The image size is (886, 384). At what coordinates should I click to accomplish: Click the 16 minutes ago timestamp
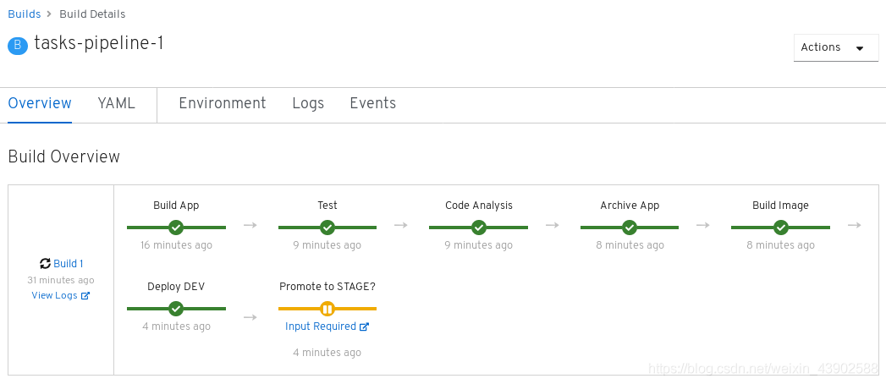(x=176, y=245)
